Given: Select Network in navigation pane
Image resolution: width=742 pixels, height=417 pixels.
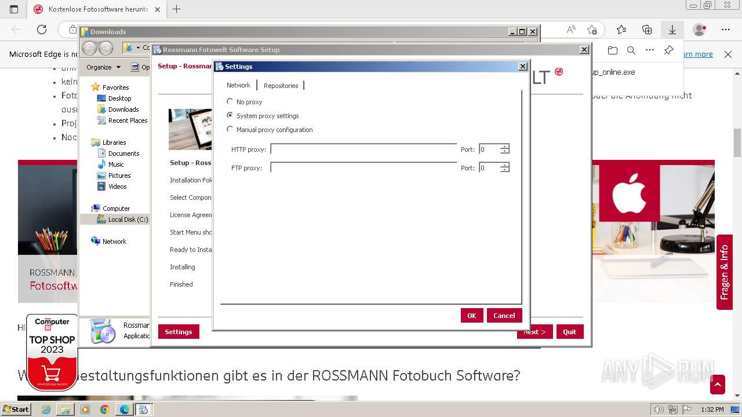Looking at the screenshot, I should tap(114, 242).
